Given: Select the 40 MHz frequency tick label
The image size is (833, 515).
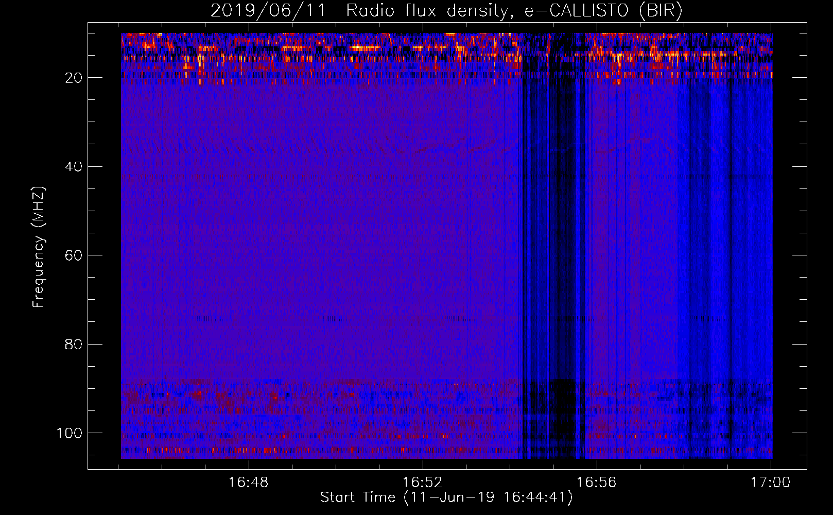Looking at the screenshot, I should click(74, 167).
